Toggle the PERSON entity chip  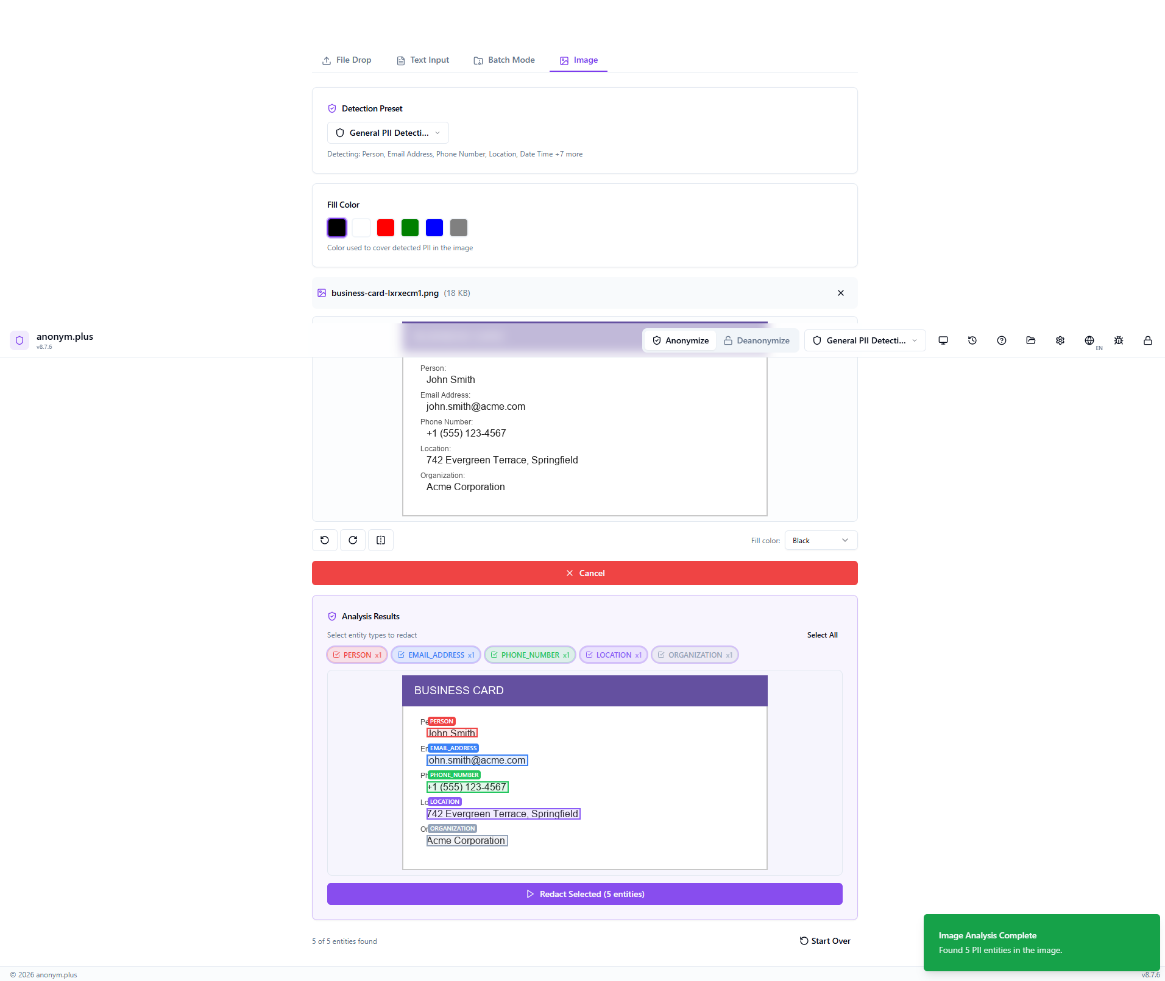pos(357,655)
